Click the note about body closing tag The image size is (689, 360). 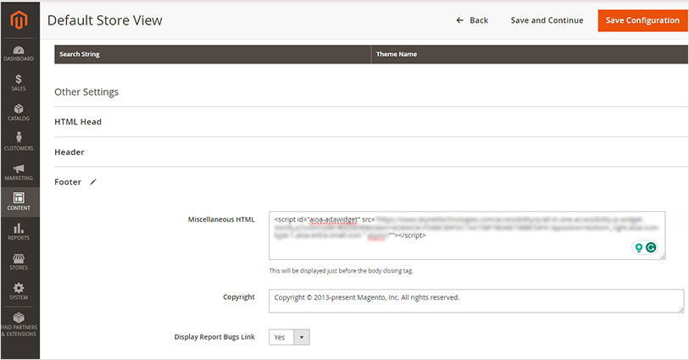[x=341, y=271]
